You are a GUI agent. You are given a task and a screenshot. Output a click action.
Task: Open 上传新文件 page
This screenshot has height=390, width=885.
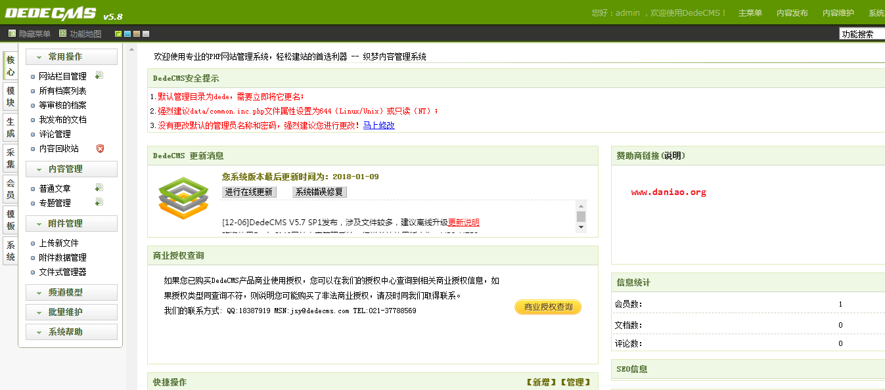[58, 243]
